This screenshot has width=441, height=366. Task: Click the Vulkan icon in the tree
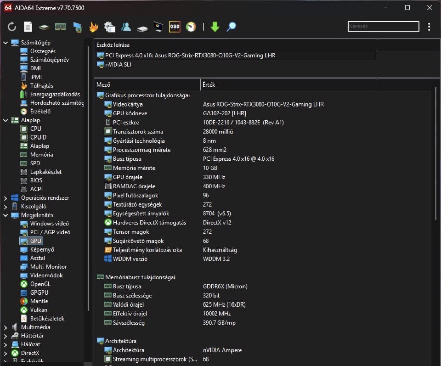point(24,310)
